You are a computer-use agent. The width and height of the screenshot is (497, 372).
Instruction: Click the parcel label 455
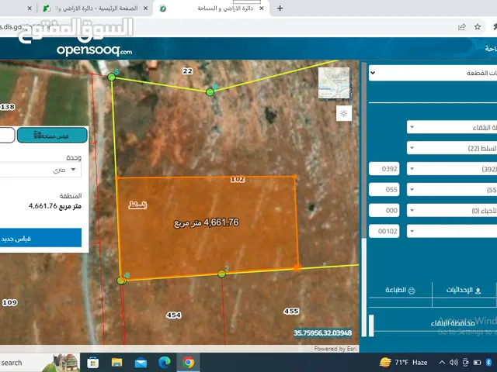[291, 312]
